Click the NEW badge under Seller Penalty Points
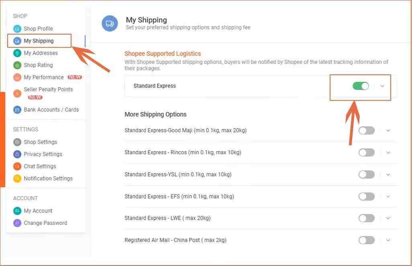The image size is (412, 266). (35, 97)
